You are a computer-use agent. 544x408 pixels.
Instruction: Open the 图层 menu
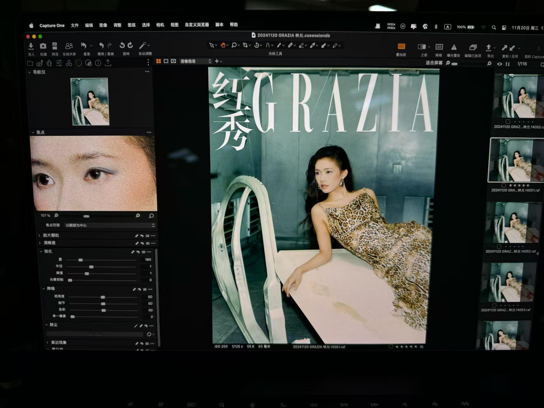click(x=132, y=25)
